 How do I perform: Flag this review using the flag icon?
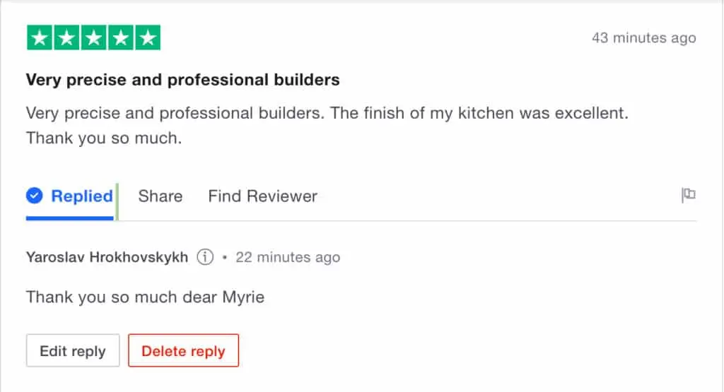[x=688, y=196]
